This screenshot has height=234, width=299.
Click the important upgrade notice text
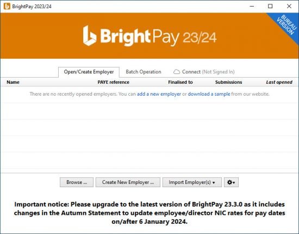[x=149, y=213]
